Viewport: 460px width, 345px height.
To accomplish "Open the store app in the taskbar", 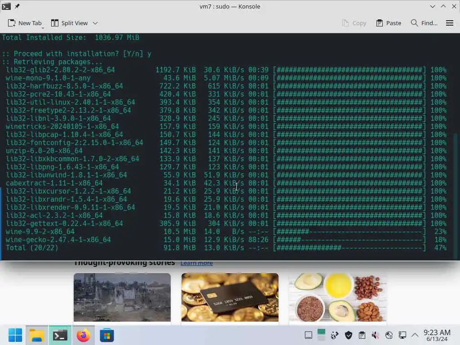I will coord(107,335).
